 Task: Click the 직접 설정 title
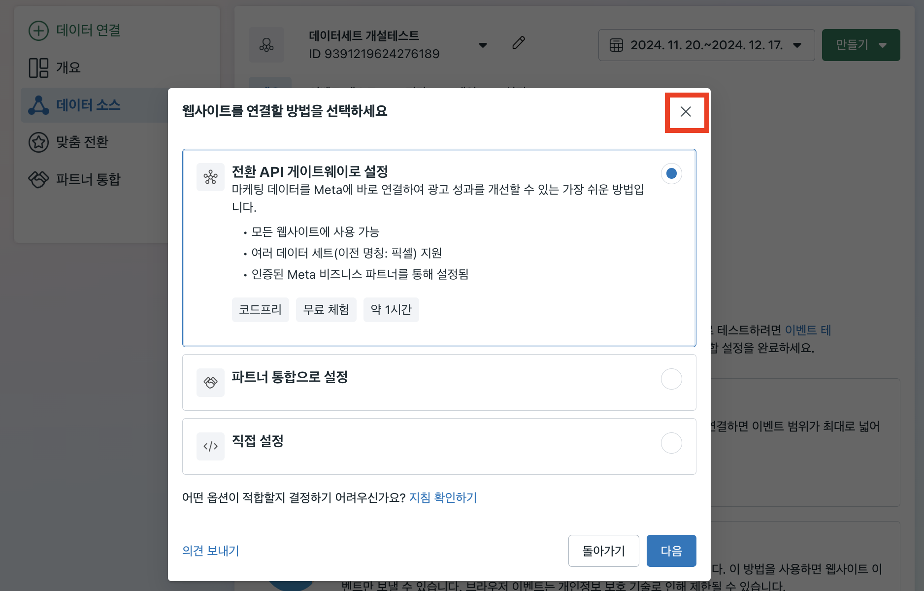point(258,441)
